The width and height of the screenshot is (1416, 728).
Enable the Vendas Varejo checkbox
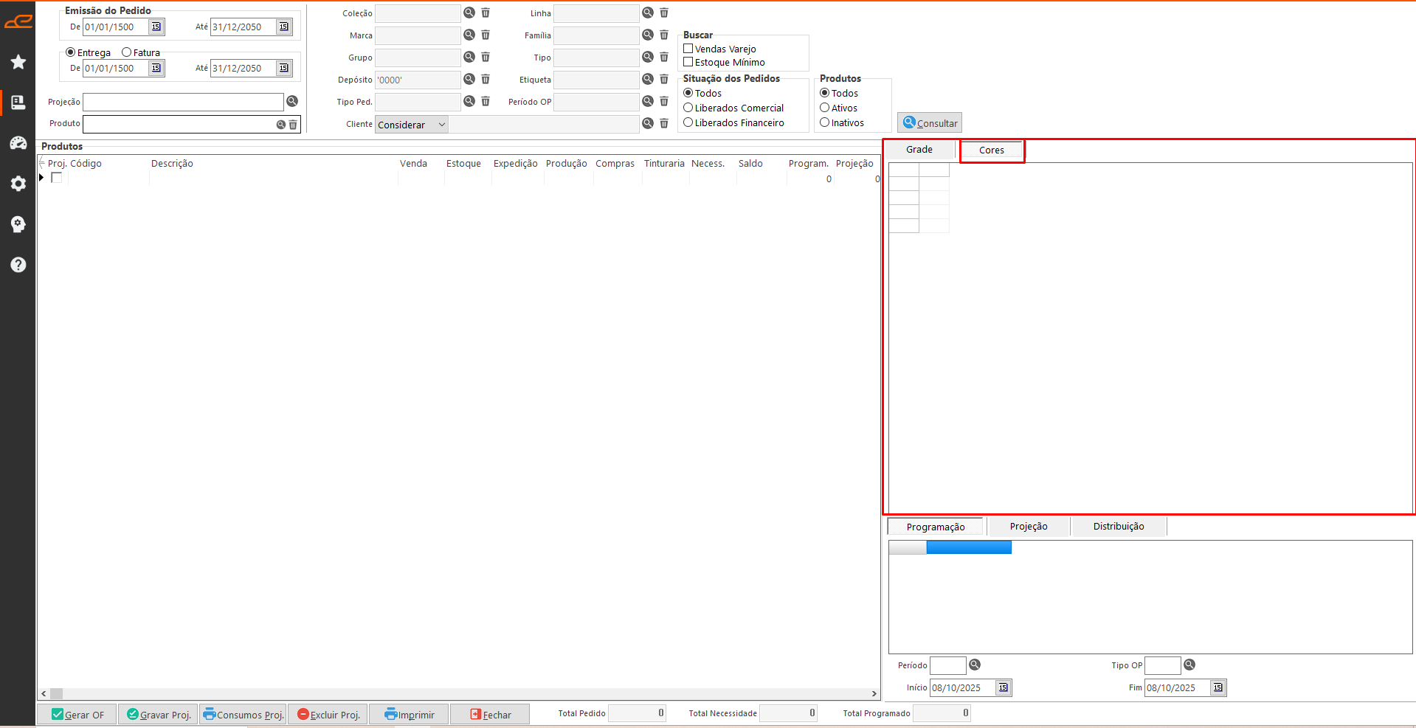(x=688, y=49)
